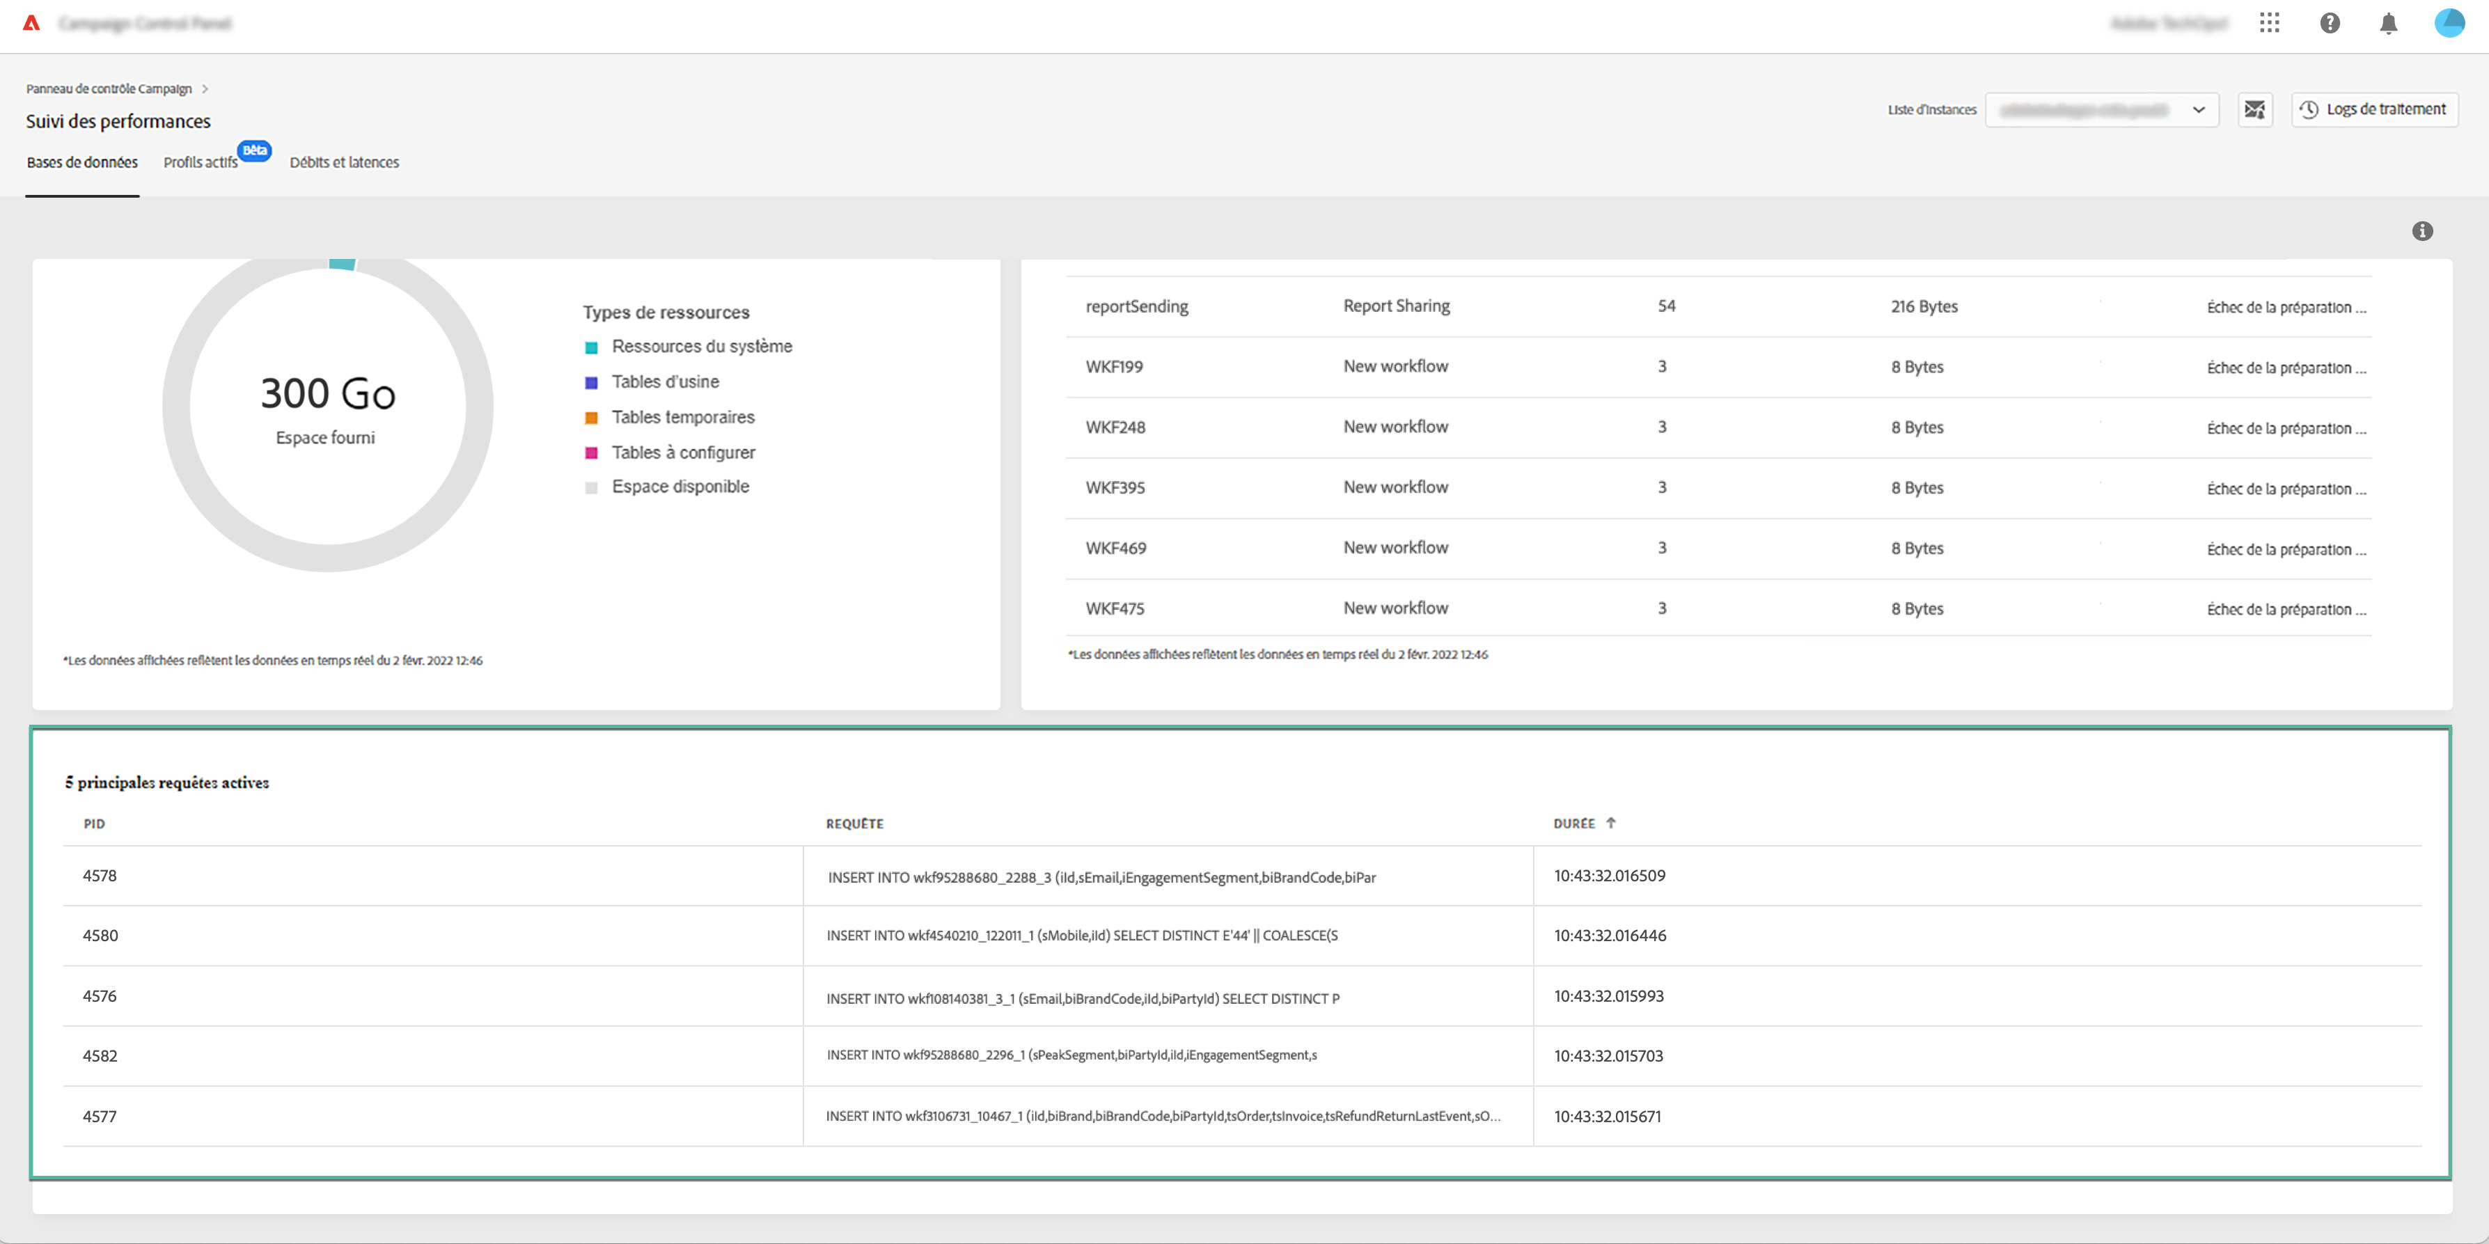Click the Adobe logo icon

coord(32,23)
